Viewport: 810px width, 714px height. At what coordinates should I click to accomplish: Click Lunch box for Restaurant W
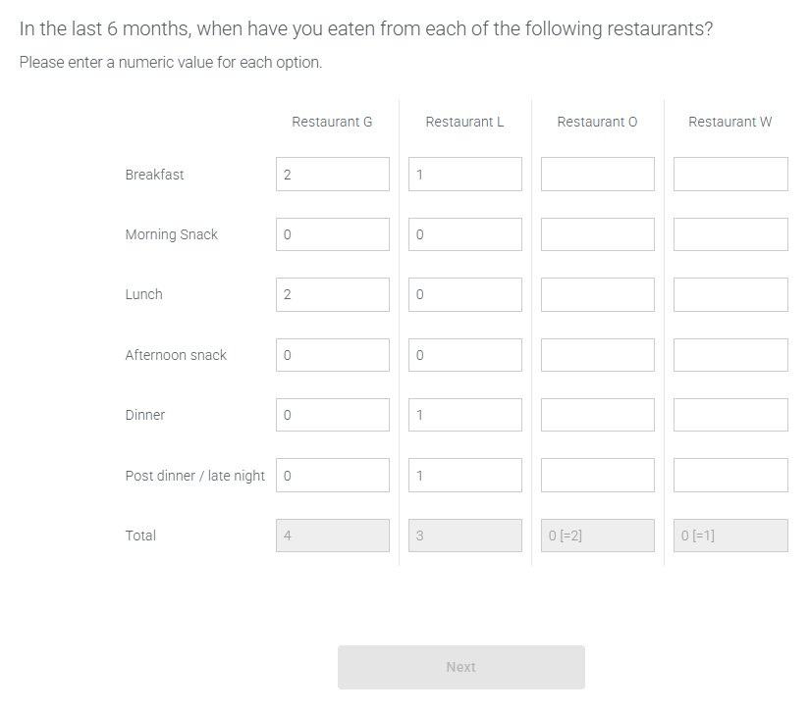(729, 294)
